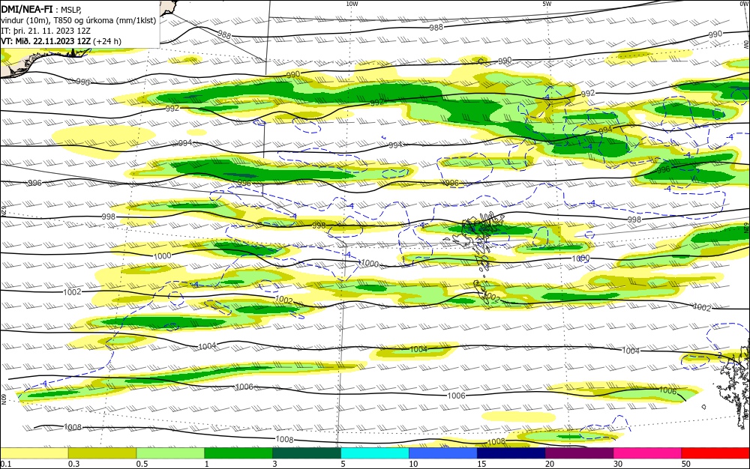Click the '5W' longitude label
Viewport: 750px width, 469px height.
[x=547, y=4]
